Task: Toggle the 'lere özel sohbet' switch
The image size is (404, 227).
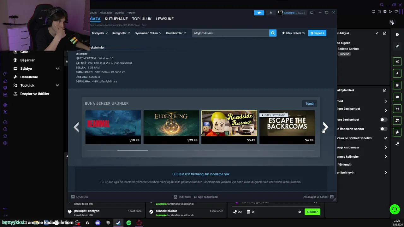Action: (x=383, y=120)
